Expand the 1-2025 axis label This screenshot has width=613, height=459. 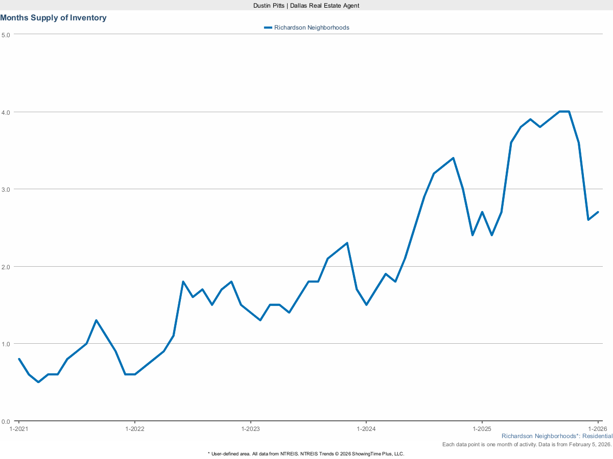pos(481,429)
